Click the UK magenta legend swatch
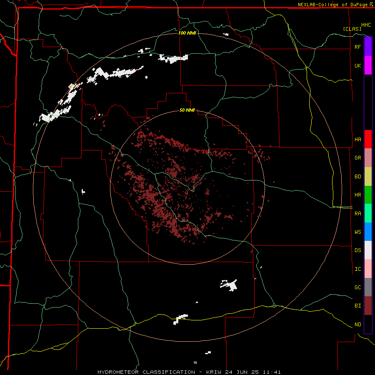Image resolution: width=375 pixels, height=375 pixels. click(368, 65)
